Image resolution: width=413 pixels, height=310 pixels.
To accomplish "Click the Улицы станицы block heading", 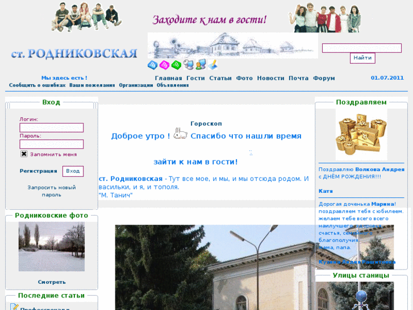I will tap(361, 275).
